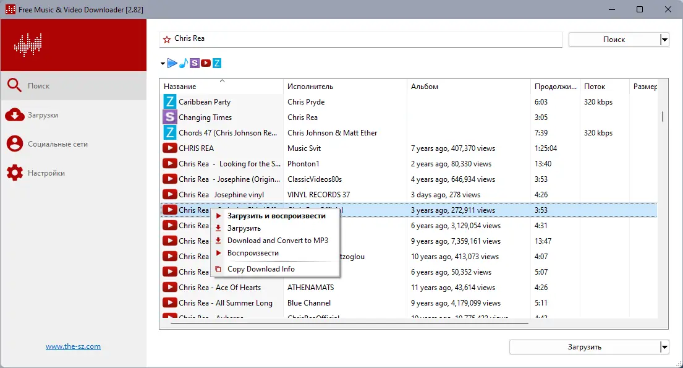Click the 3 days ago, 278 views cell
The width and height of the screenshot is (683, 368).
tap(446, 194)
